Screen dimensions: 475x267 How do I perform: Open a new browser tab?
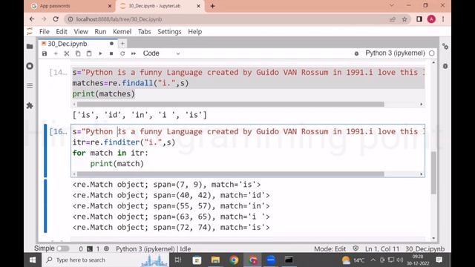tap(213, 6)
